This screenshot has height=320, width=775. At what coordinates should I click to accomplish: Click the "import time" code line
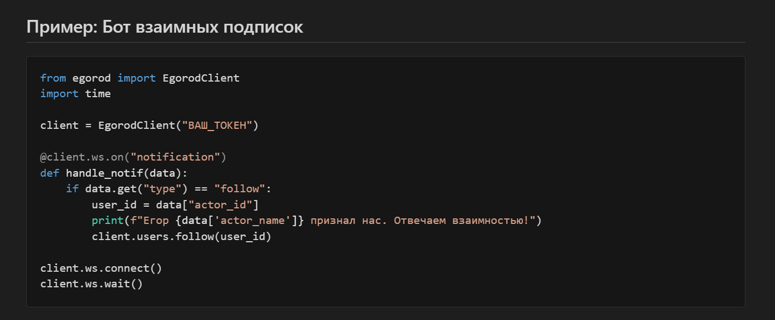coord(76,94)
